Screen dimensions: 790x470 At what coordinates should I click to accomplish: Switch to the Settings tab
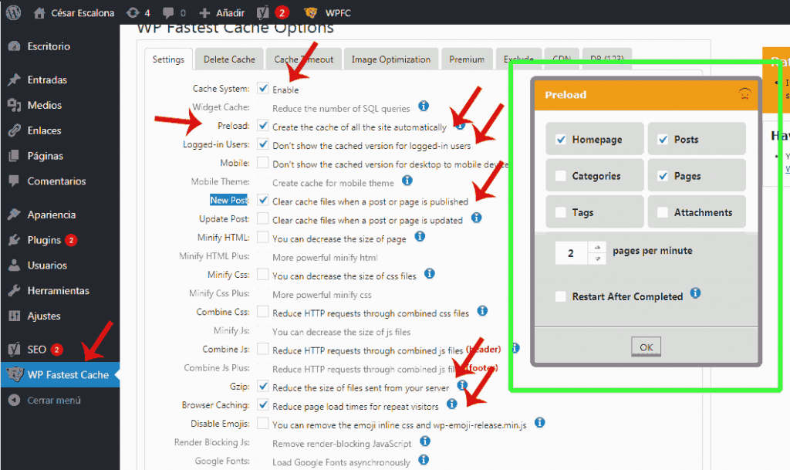coord(168,59)
